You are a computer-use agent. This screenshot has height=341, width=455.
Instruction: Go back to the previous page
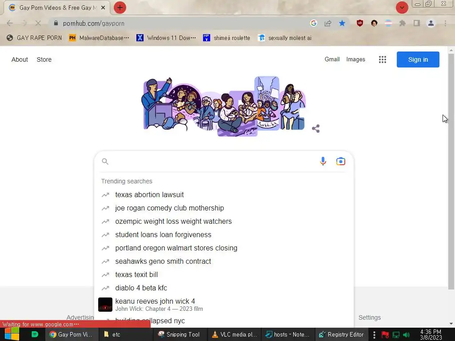coord(10,23)
